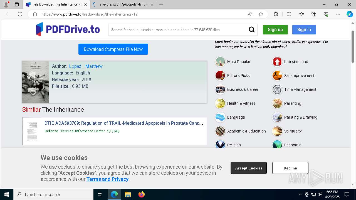Open the Language category icon
Viewport: 356px width, 200px height.
220,117
